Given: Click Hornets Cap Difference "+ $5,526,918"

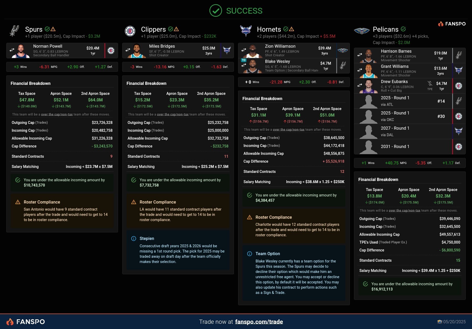Looking at the screenshot, I should coord(334,161).
